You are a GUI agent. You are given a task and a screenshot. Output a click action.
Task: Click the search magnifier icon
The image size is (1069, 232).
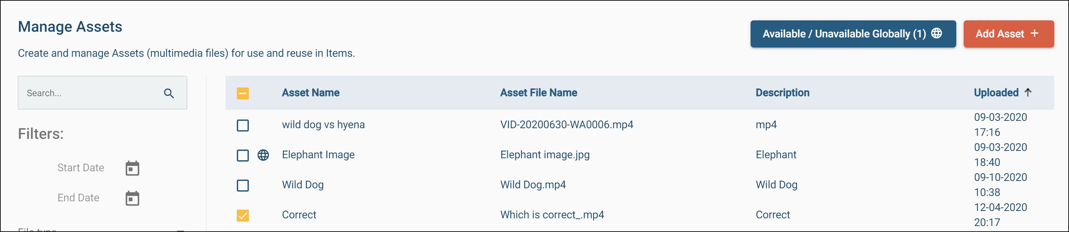coord(169,93)
